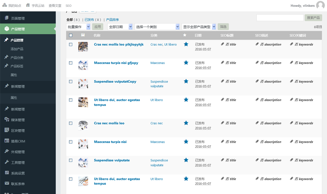Viewport: 327px width, 194px height.
Task: Check the box for Suspendisse vulputate row
Action: coord(71,160)
